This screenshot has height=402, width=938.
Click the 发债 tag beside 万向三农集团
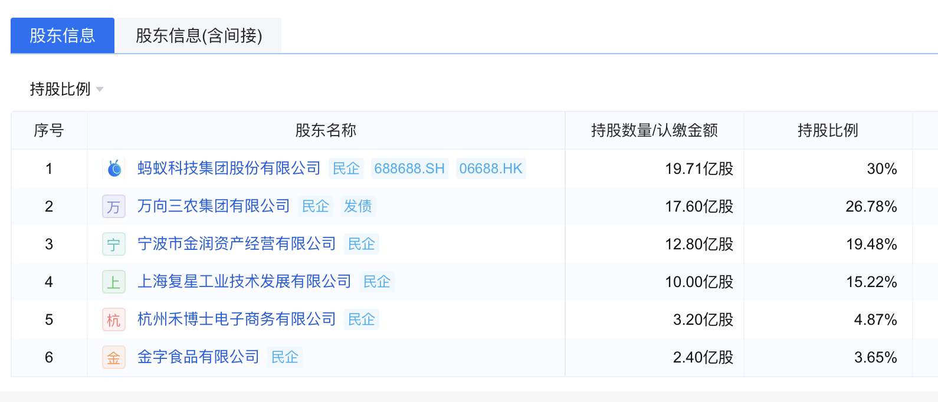(358, 206)
